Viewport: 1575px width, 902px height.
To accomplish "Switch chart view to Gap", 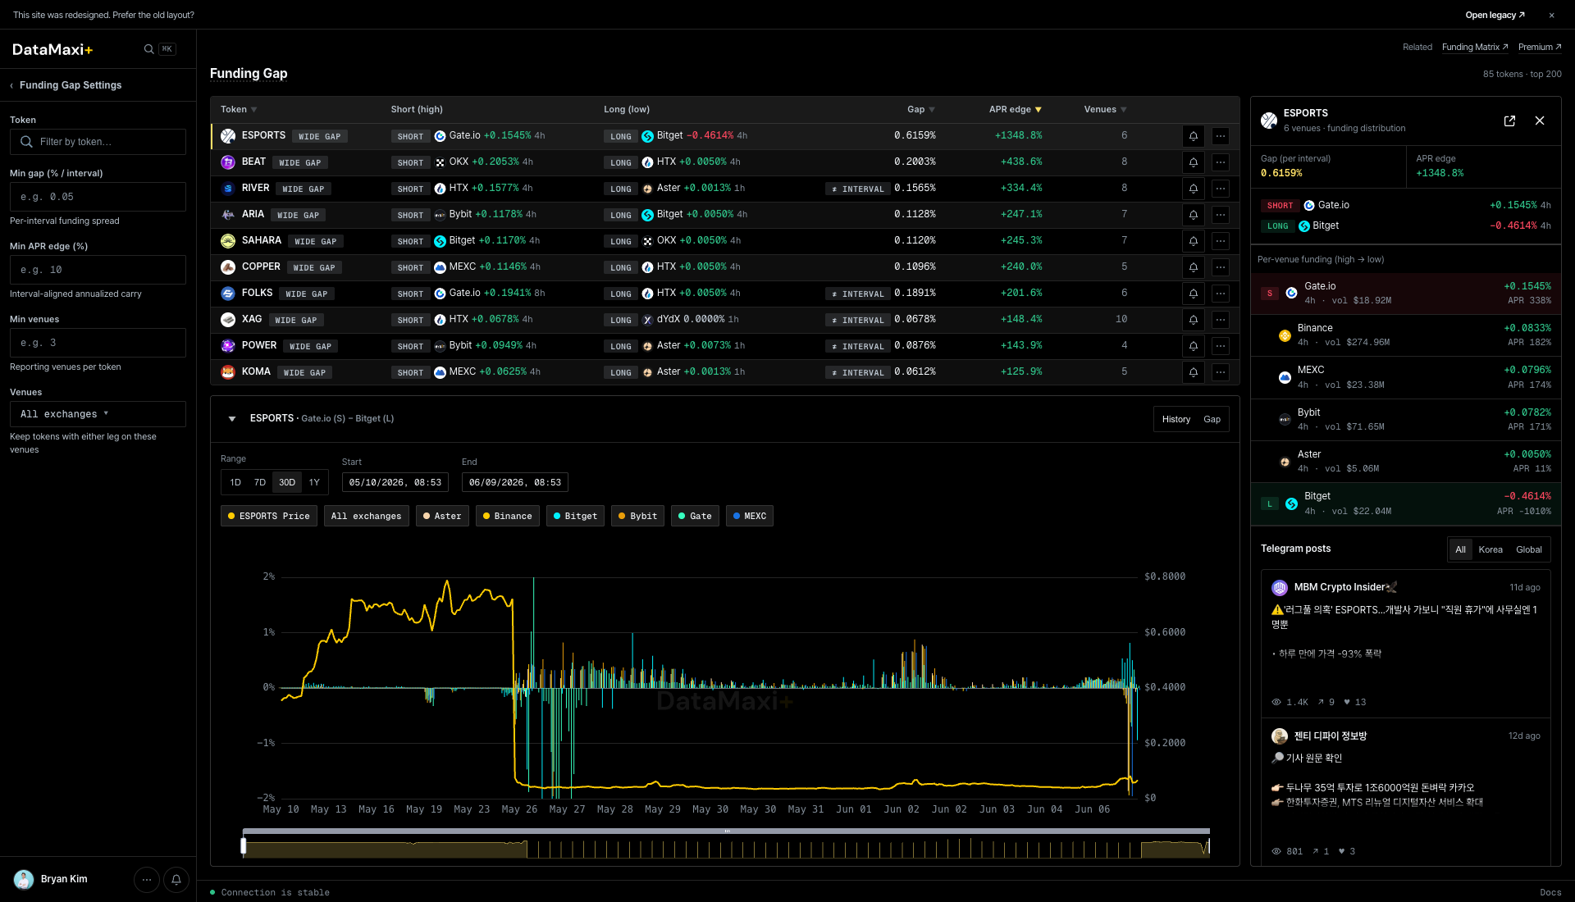I will pos(1212,420).
